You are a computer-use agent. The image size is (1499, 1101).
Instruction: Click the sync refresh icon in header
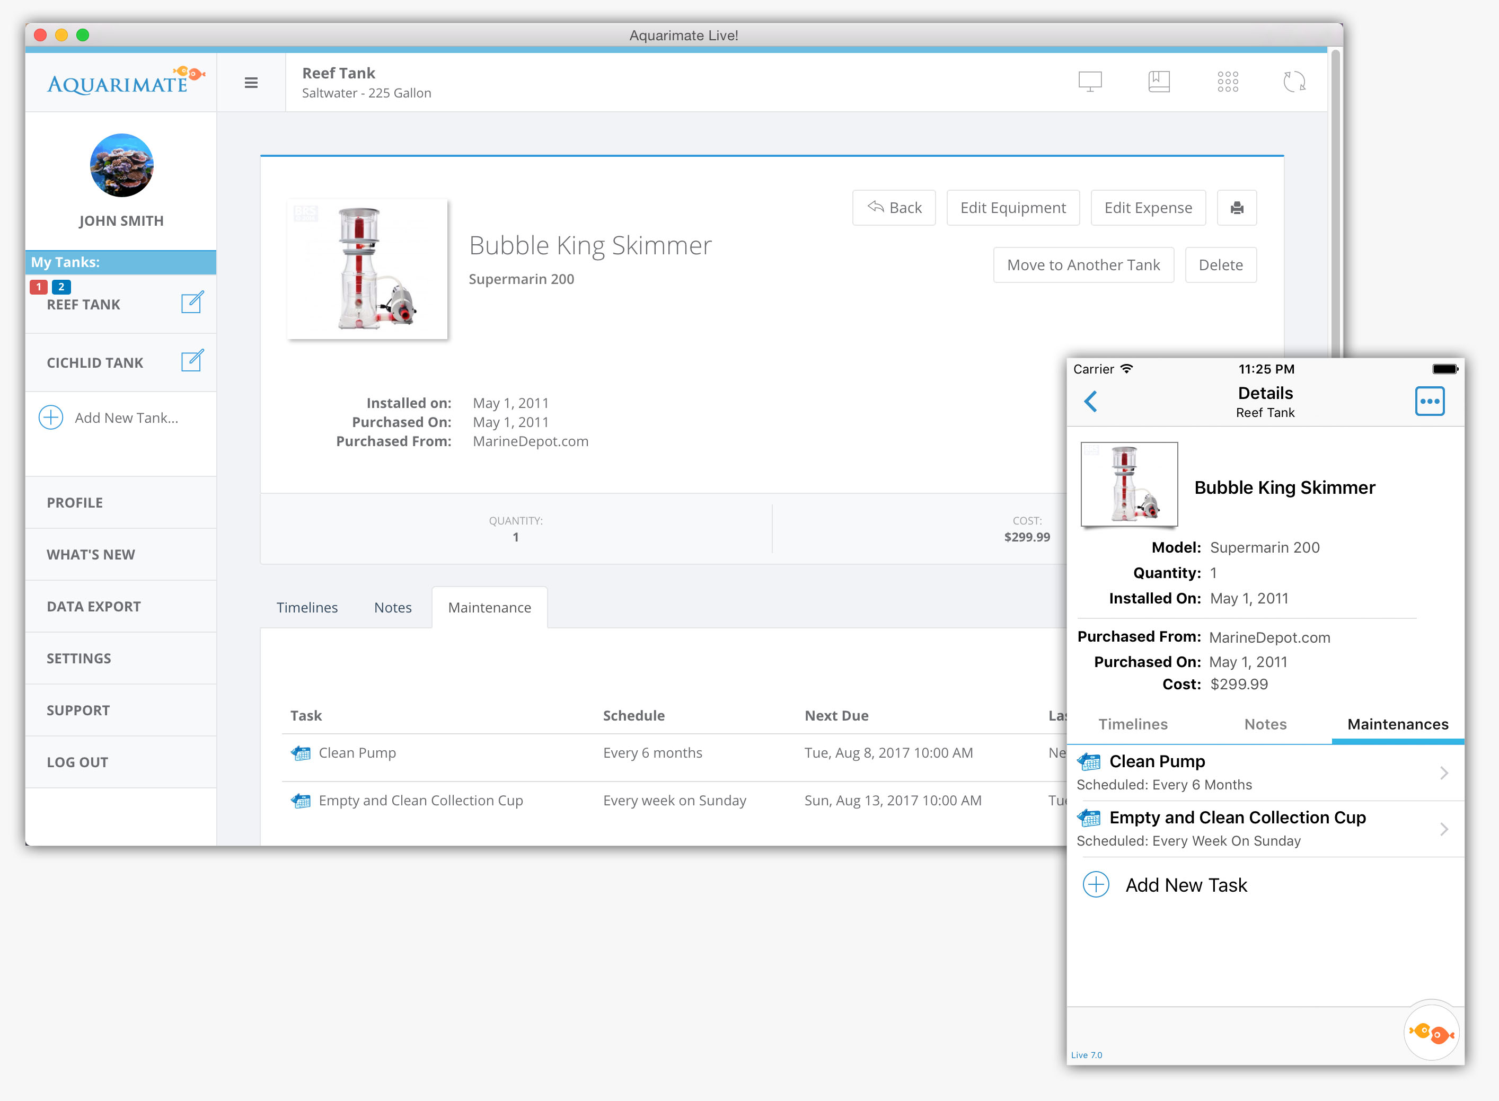point(1294,81)
